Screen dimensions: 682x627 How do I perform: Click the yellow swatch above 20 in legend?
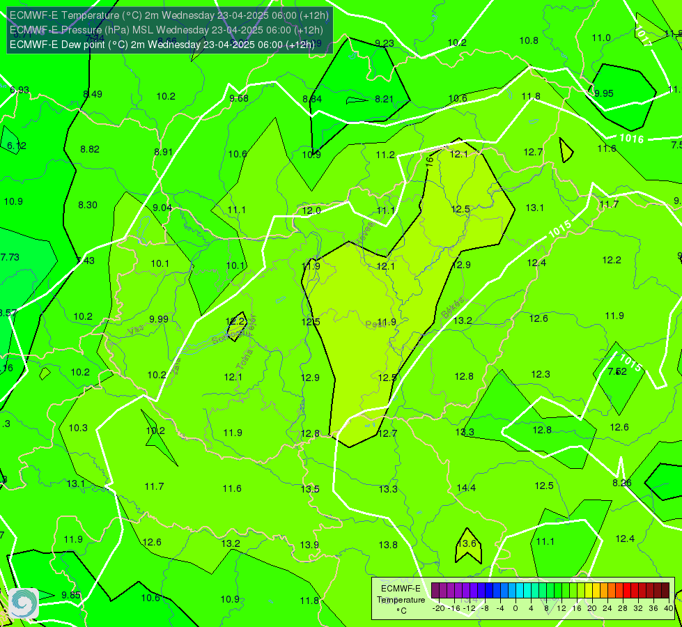pos(589,591)
